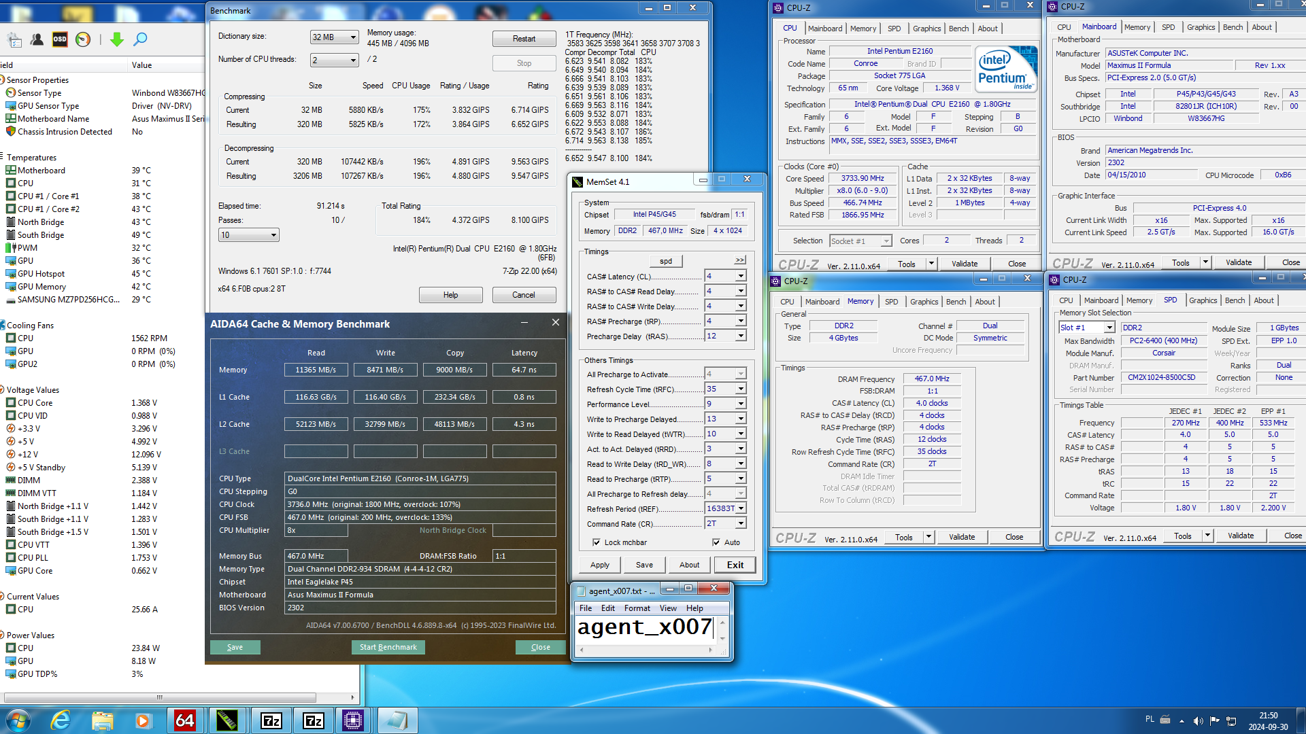Switch to MemSet via RAM stick taskbar icon
The height and width of the screenshot is (734, 1306).
[x=227, y=720]
